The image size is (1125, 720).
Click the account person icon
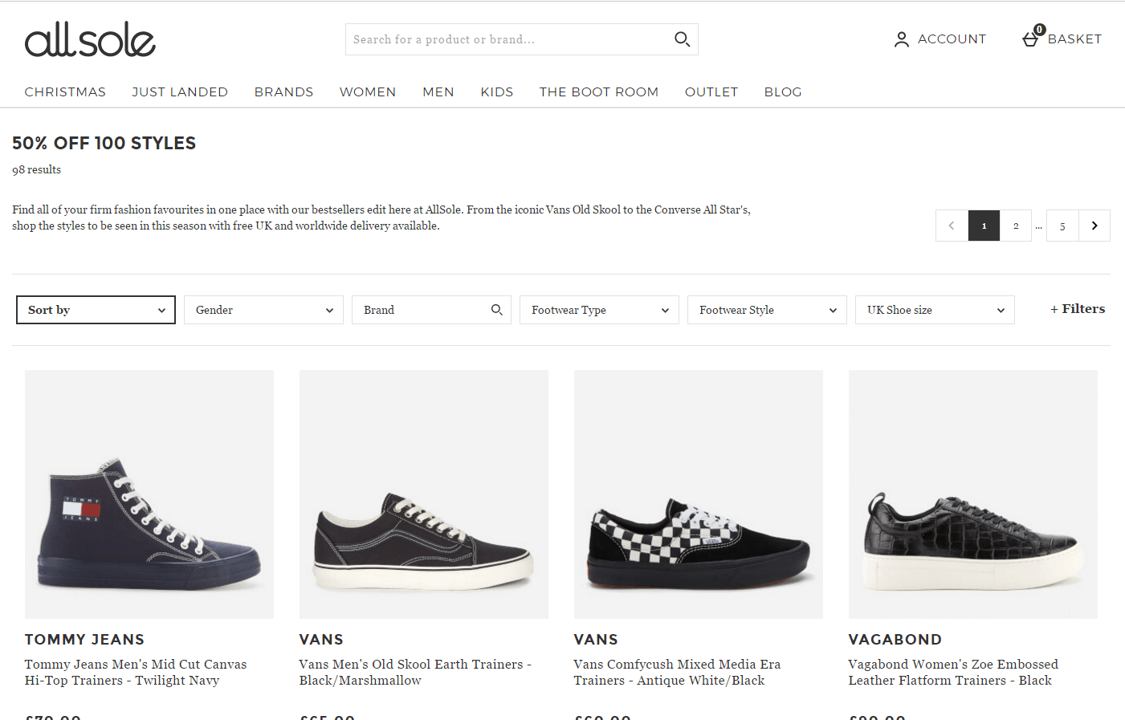click(x=902, y=39)
